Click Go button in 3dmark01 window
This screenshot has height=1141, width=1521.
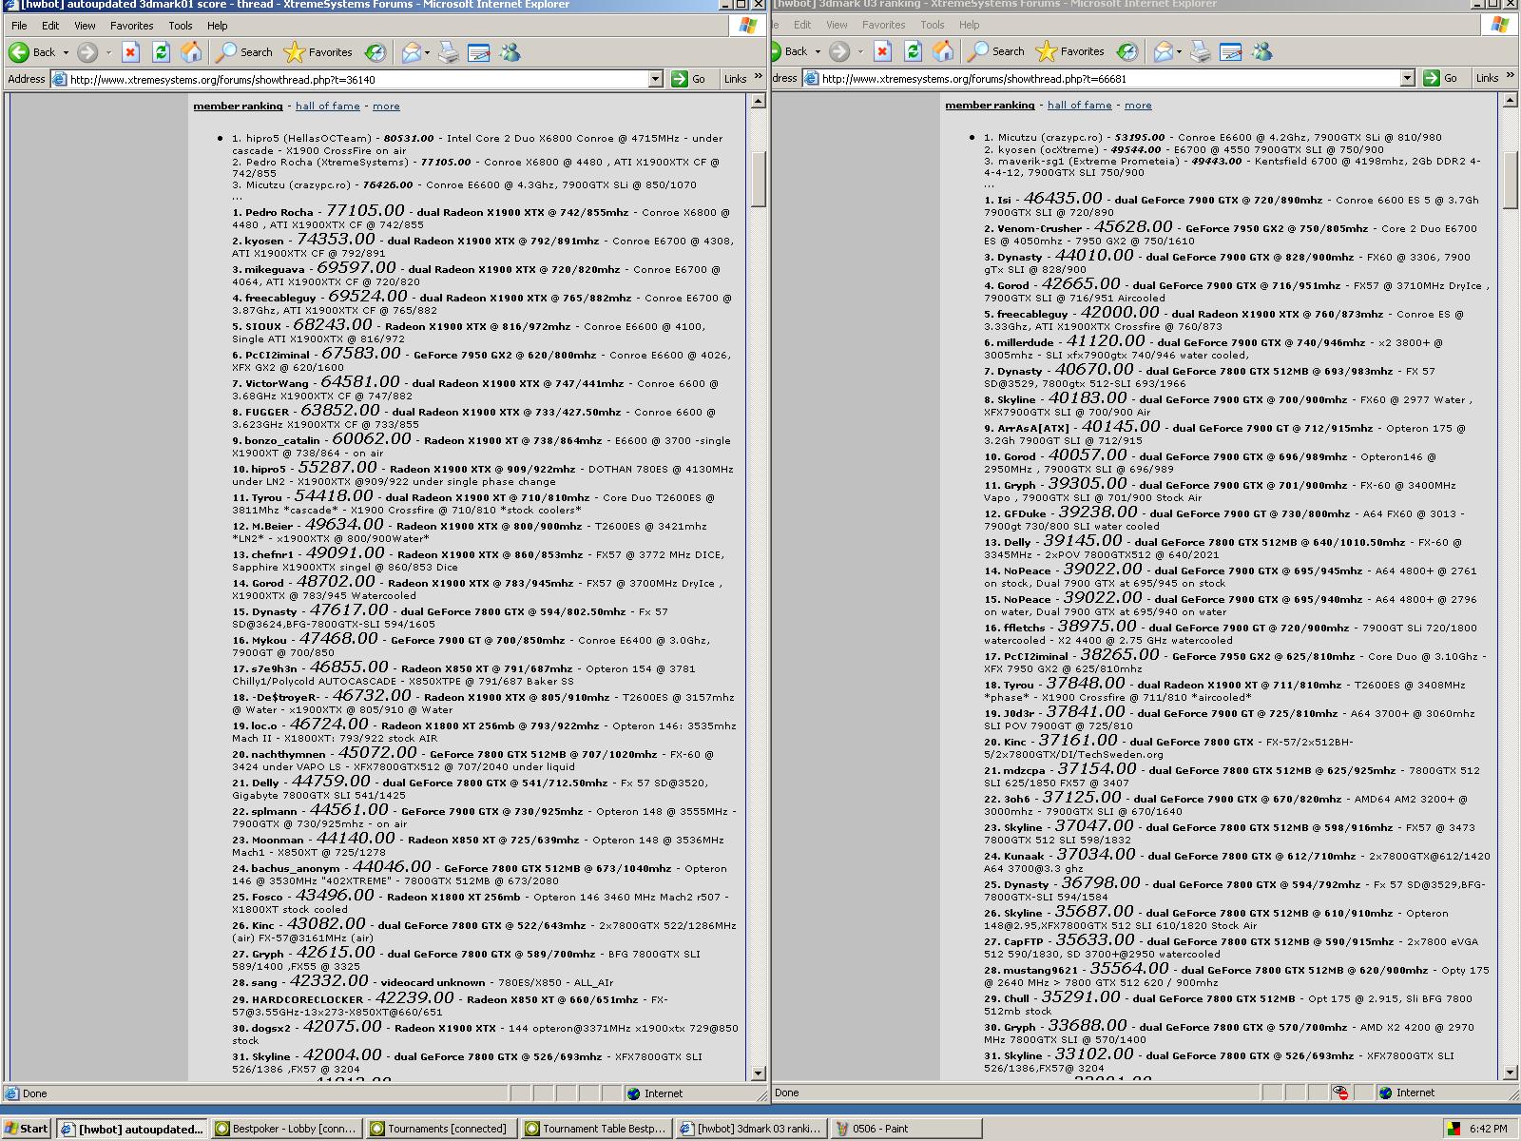click(x=689, y=79)
